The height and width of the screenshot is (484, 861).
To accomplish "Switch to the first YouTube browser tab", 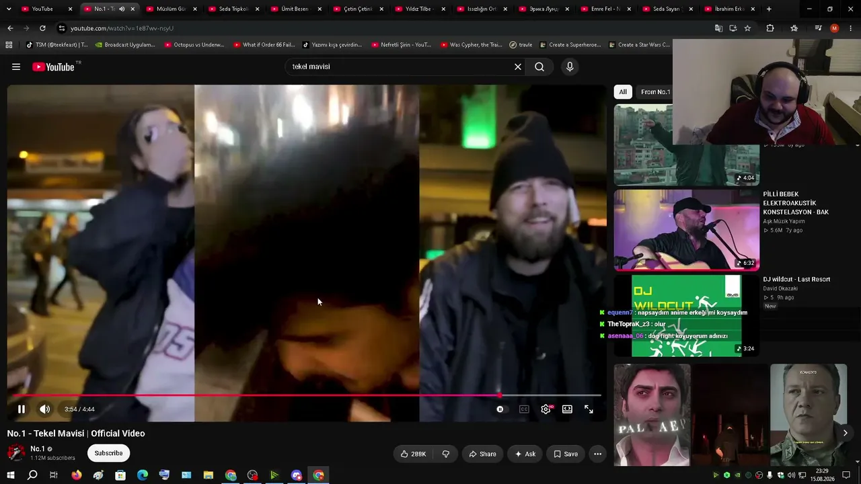I will (x=46, y=9).
